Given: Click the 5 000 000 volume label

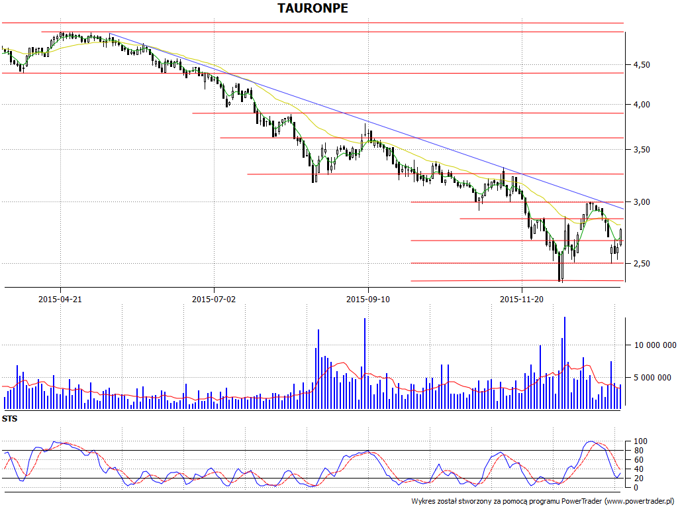Looking at the screenshot, I should coord(652,377).
